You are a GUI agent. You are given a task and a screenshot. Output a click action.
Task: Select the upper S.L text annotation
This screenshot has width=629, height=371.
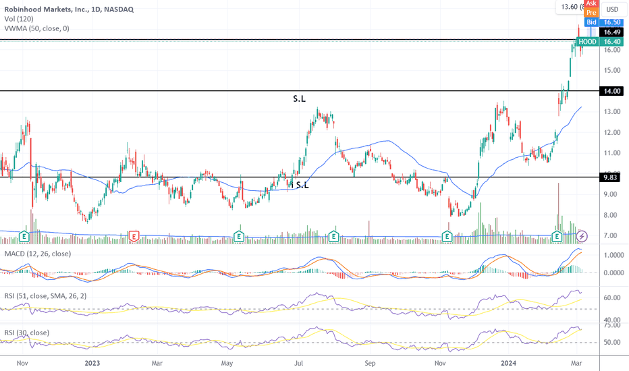[299, 98]
